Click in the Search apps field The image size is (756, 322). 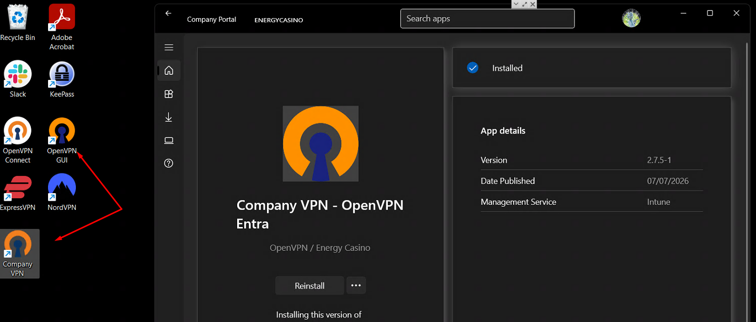click(487, 19)
